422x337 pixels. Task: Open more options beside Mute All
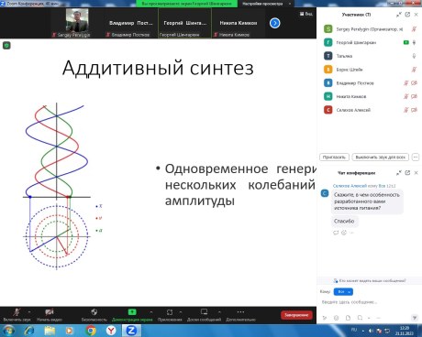tap(416, 158)
